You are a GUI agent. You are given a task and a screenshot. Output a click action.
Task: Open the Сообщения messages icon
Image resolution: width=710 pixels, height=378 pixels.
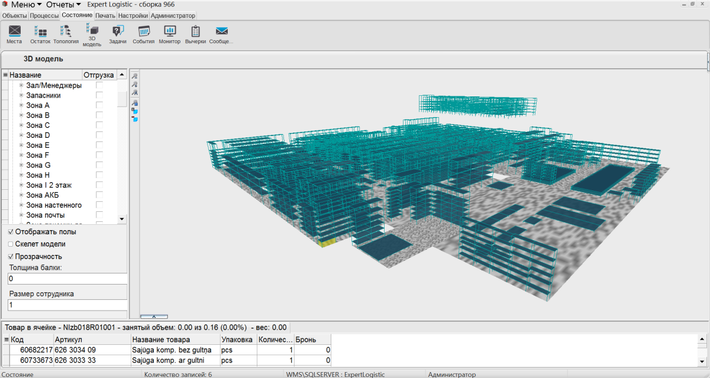(x=221, y=34)
